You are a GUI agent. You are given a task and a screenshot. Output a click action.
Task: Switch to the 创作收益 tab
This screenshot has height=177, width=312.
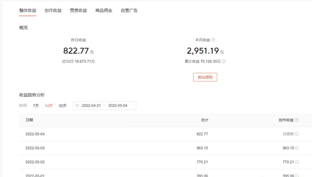pos(53,11)
